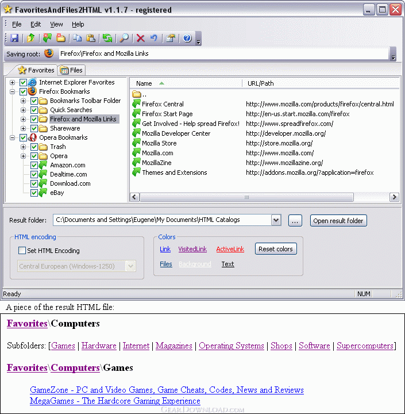Viewport: 405px width, 414px height.
Task: Toggle Firefox and Mozilla Links checkbox
Action: click(x=34, y=119)
